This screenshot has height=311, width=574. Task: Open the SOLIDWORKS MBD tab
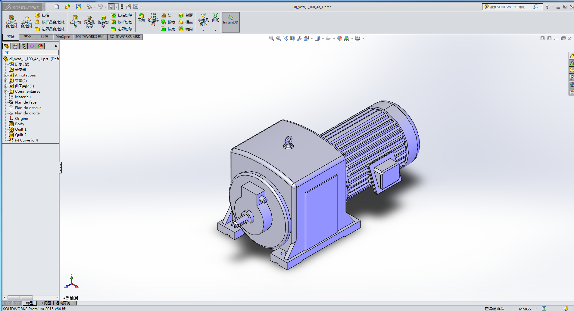[125, 37]
